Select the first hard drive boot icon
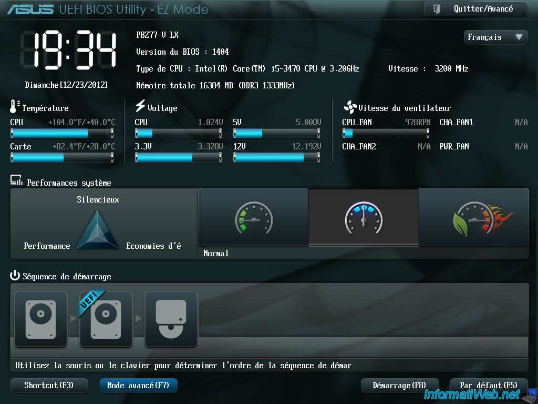The height and width of the screenshot is (404, 538). click(41, 319)
